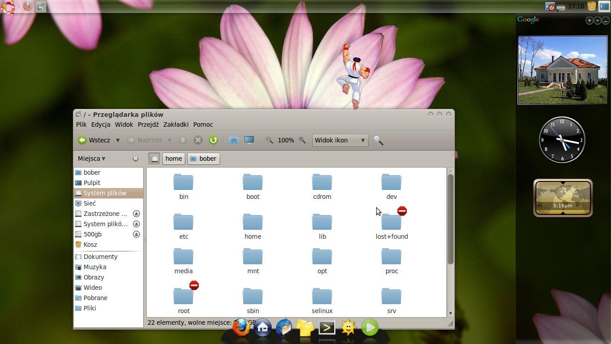Select System plików highlighted sidebar entry
The height and width of the screenshot is (344, 611).
click(x=108, y=193)
